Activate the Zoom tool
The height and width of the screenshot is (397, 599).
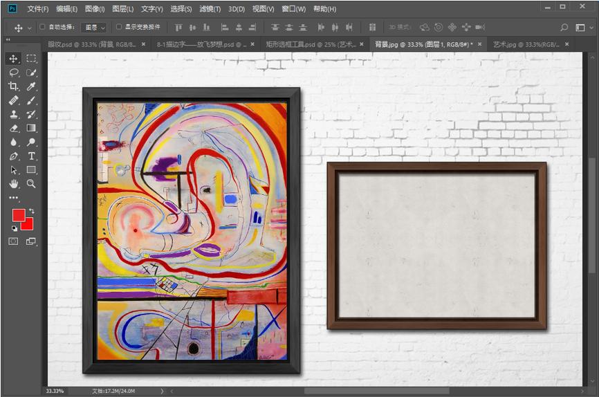(31, 183)
